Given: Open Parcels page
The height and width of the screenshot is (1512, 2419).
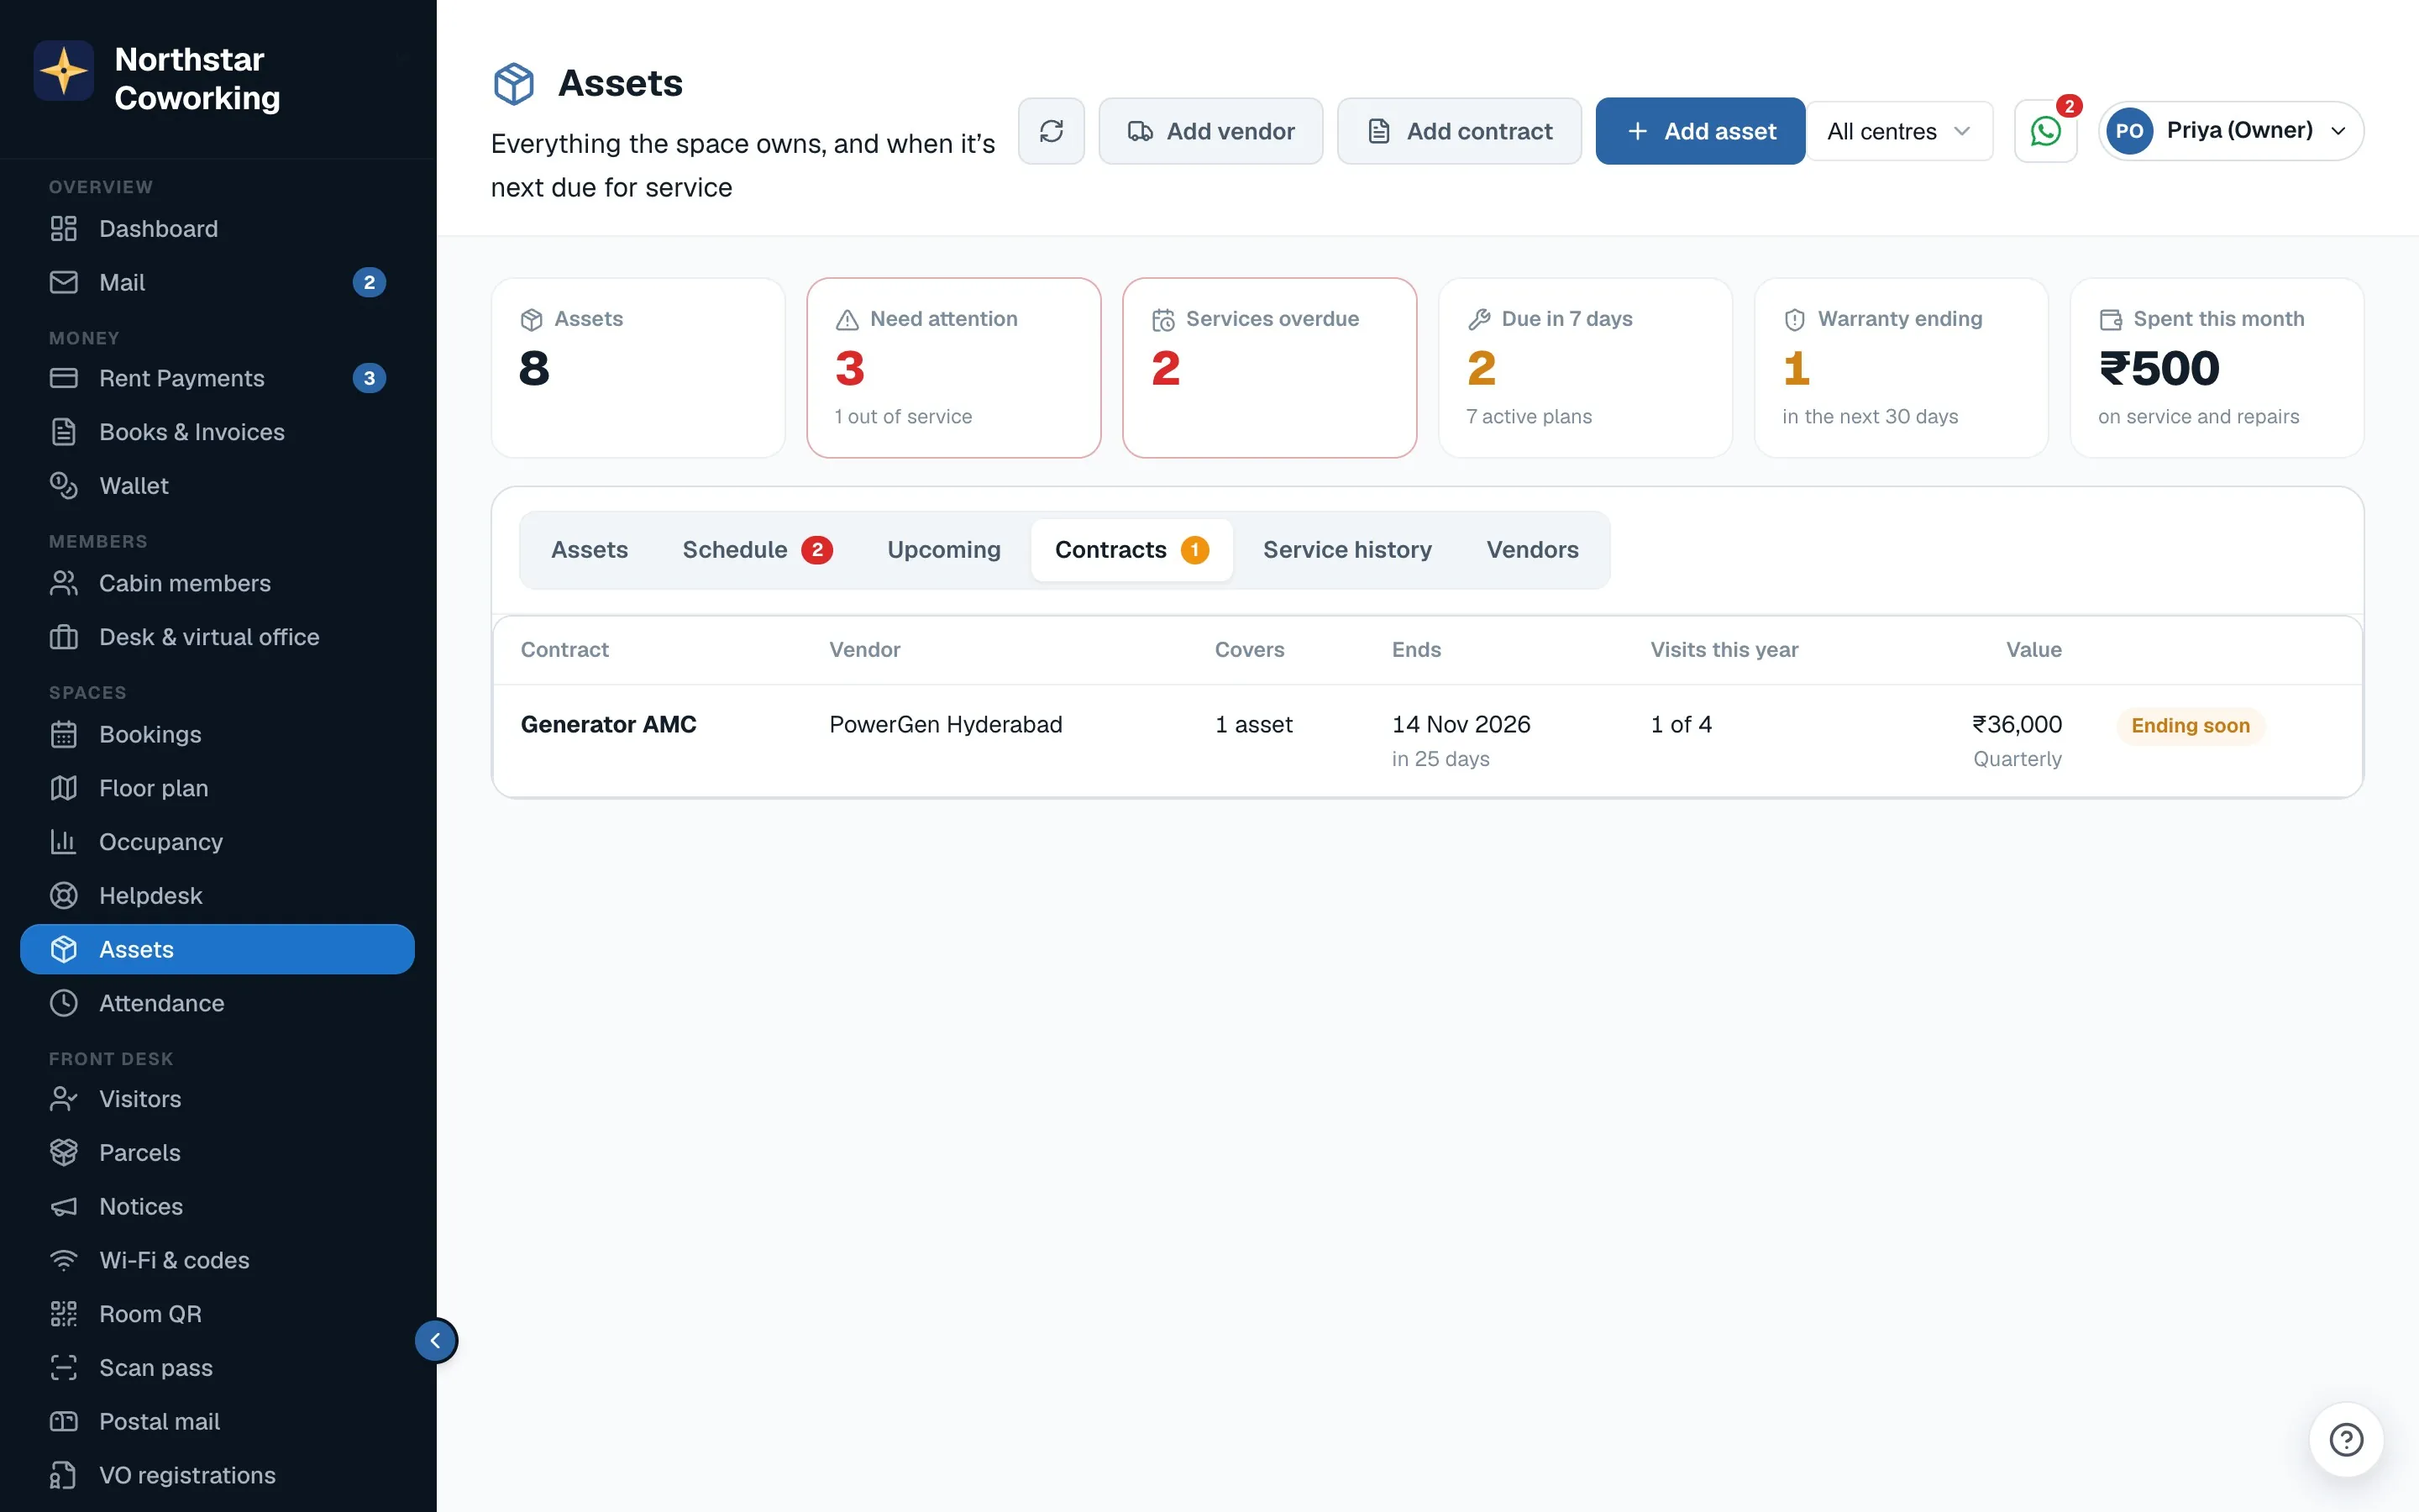Looking at the screenshot, I should click(218, 1153).
